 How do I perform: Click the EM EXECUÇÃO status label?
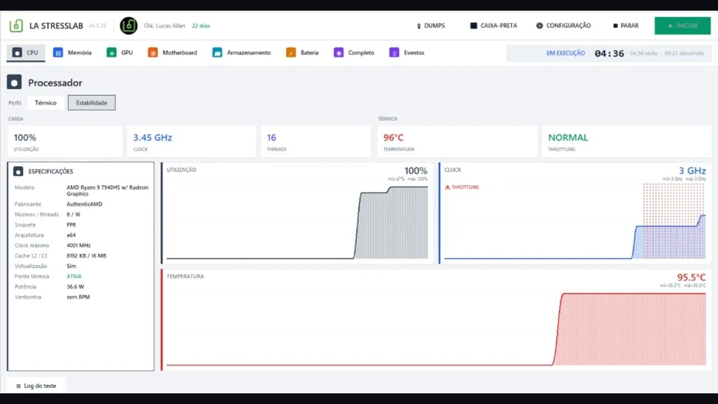565,53
